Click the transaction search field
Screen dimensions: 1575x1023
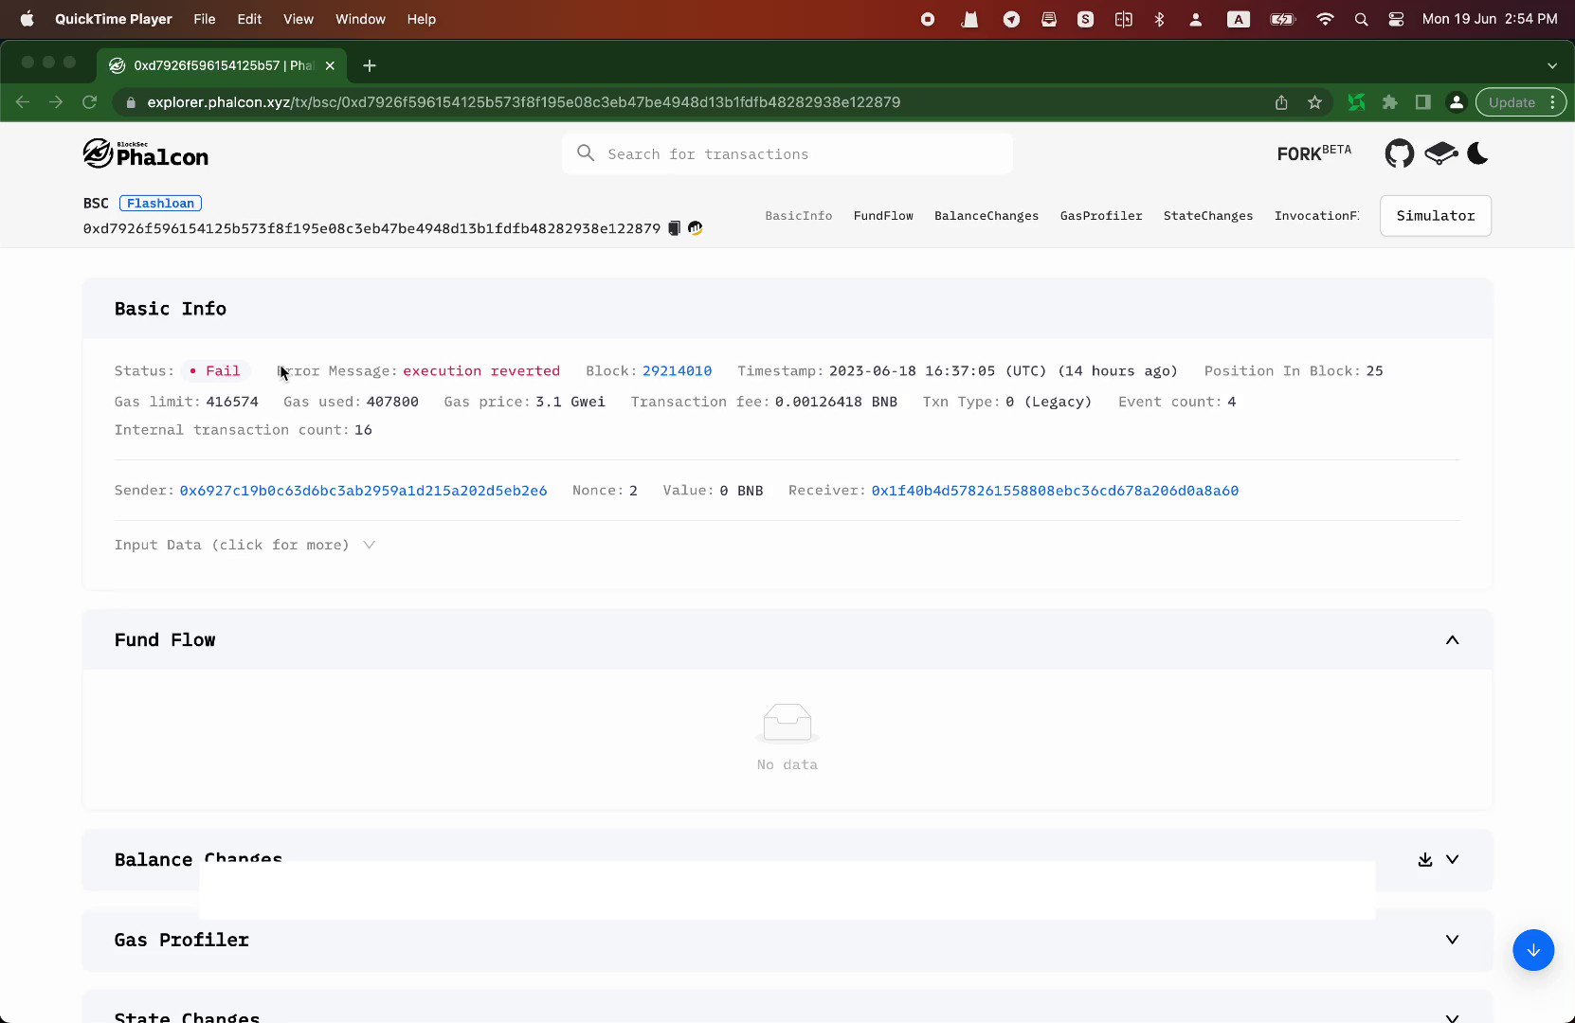point(787,153)
